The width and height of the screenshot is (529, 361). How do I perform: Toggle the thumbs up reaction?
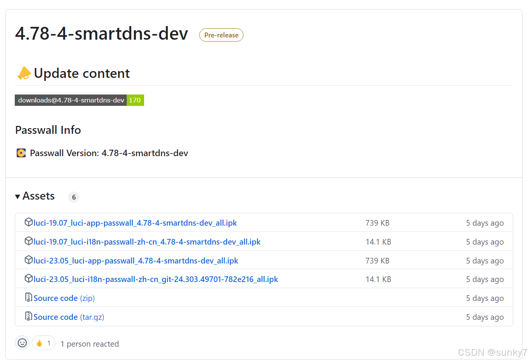point(44,343)
